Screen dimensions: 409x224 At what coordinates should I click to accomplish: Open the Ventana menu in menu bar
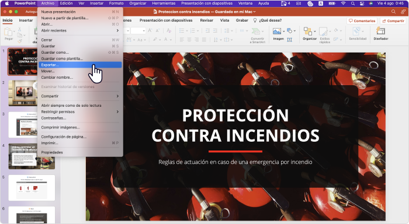[x=245, y=3]
